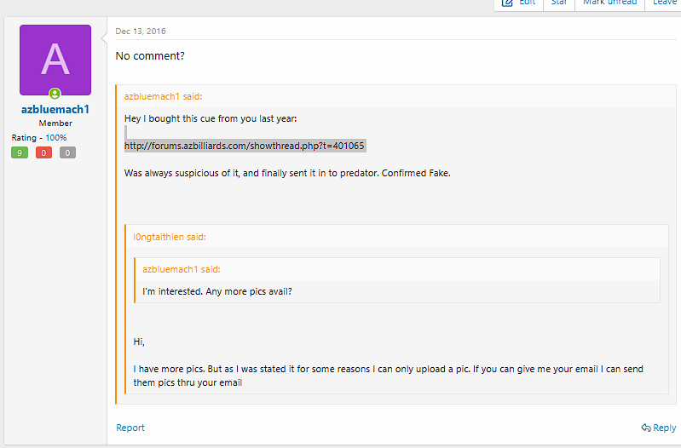Report this message
Image resolution: width=681 pixels, height=448 pixels.
coord(130,428)
